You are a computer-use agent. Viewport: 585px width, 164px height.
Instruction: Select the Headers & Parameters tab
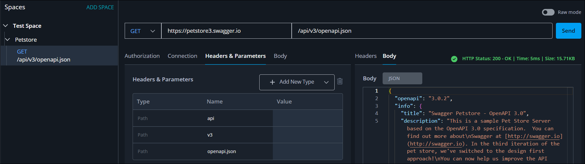click(235, 56)
